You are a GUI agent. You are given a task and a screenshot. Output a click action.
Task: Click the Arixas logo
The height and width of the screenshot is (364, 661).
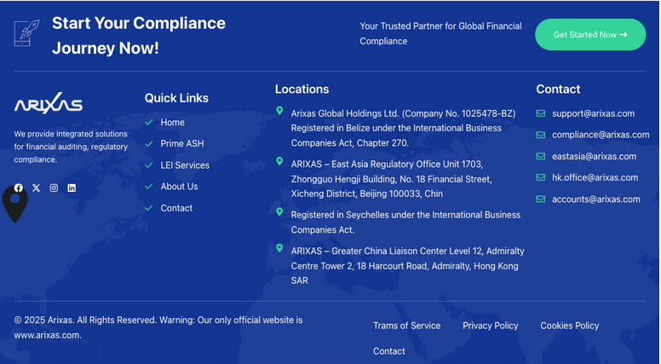(x=48, y=103)
